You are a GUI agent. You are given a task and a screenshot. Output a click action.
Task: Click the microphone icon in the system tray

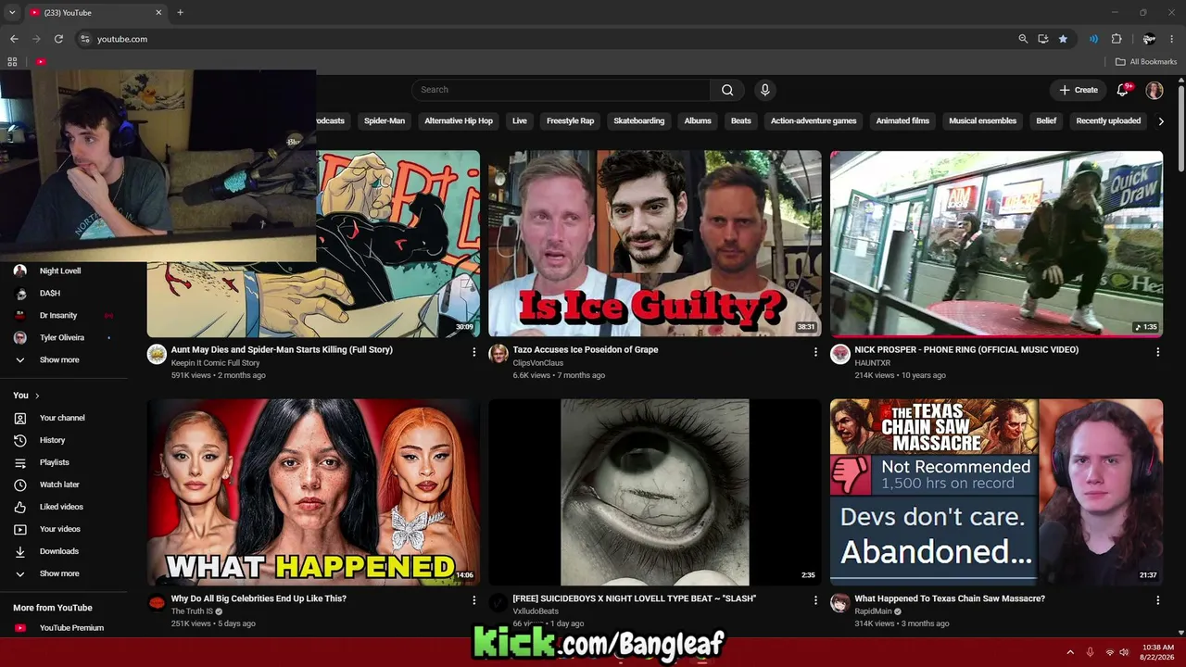pyautogui.click(x=1090, y=652)
